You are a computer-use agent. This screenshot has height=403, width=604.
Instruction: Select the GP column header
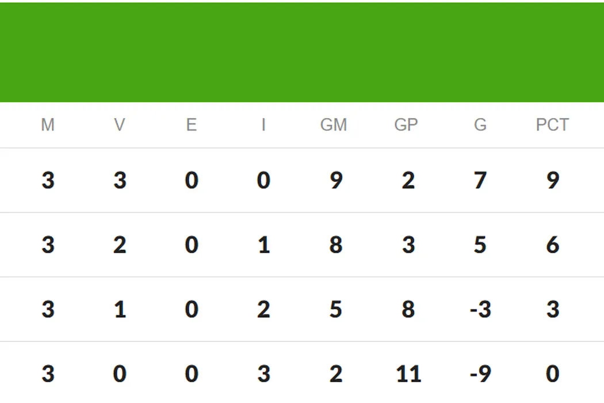406,125
